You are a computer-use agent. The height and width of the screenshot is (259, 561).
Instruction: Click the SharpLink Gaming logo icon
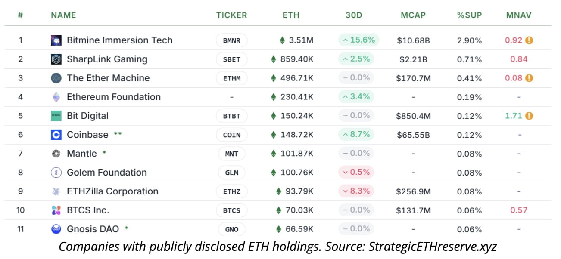coord(56,59)
